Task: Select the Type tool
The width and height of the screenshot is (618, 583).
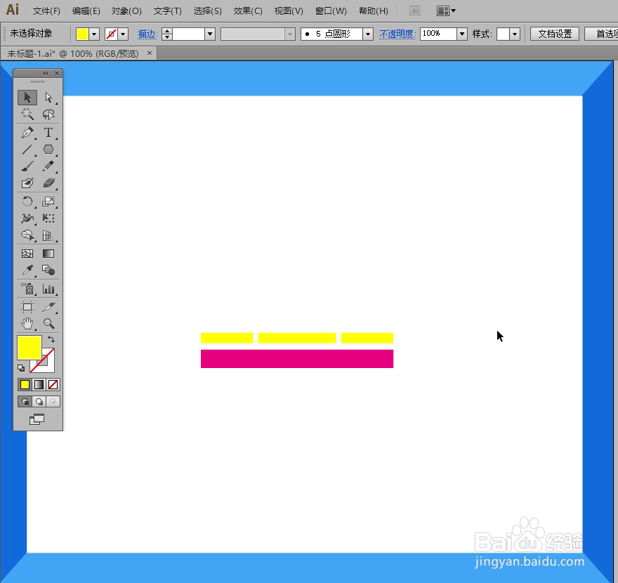Action: tap(48, 133)
